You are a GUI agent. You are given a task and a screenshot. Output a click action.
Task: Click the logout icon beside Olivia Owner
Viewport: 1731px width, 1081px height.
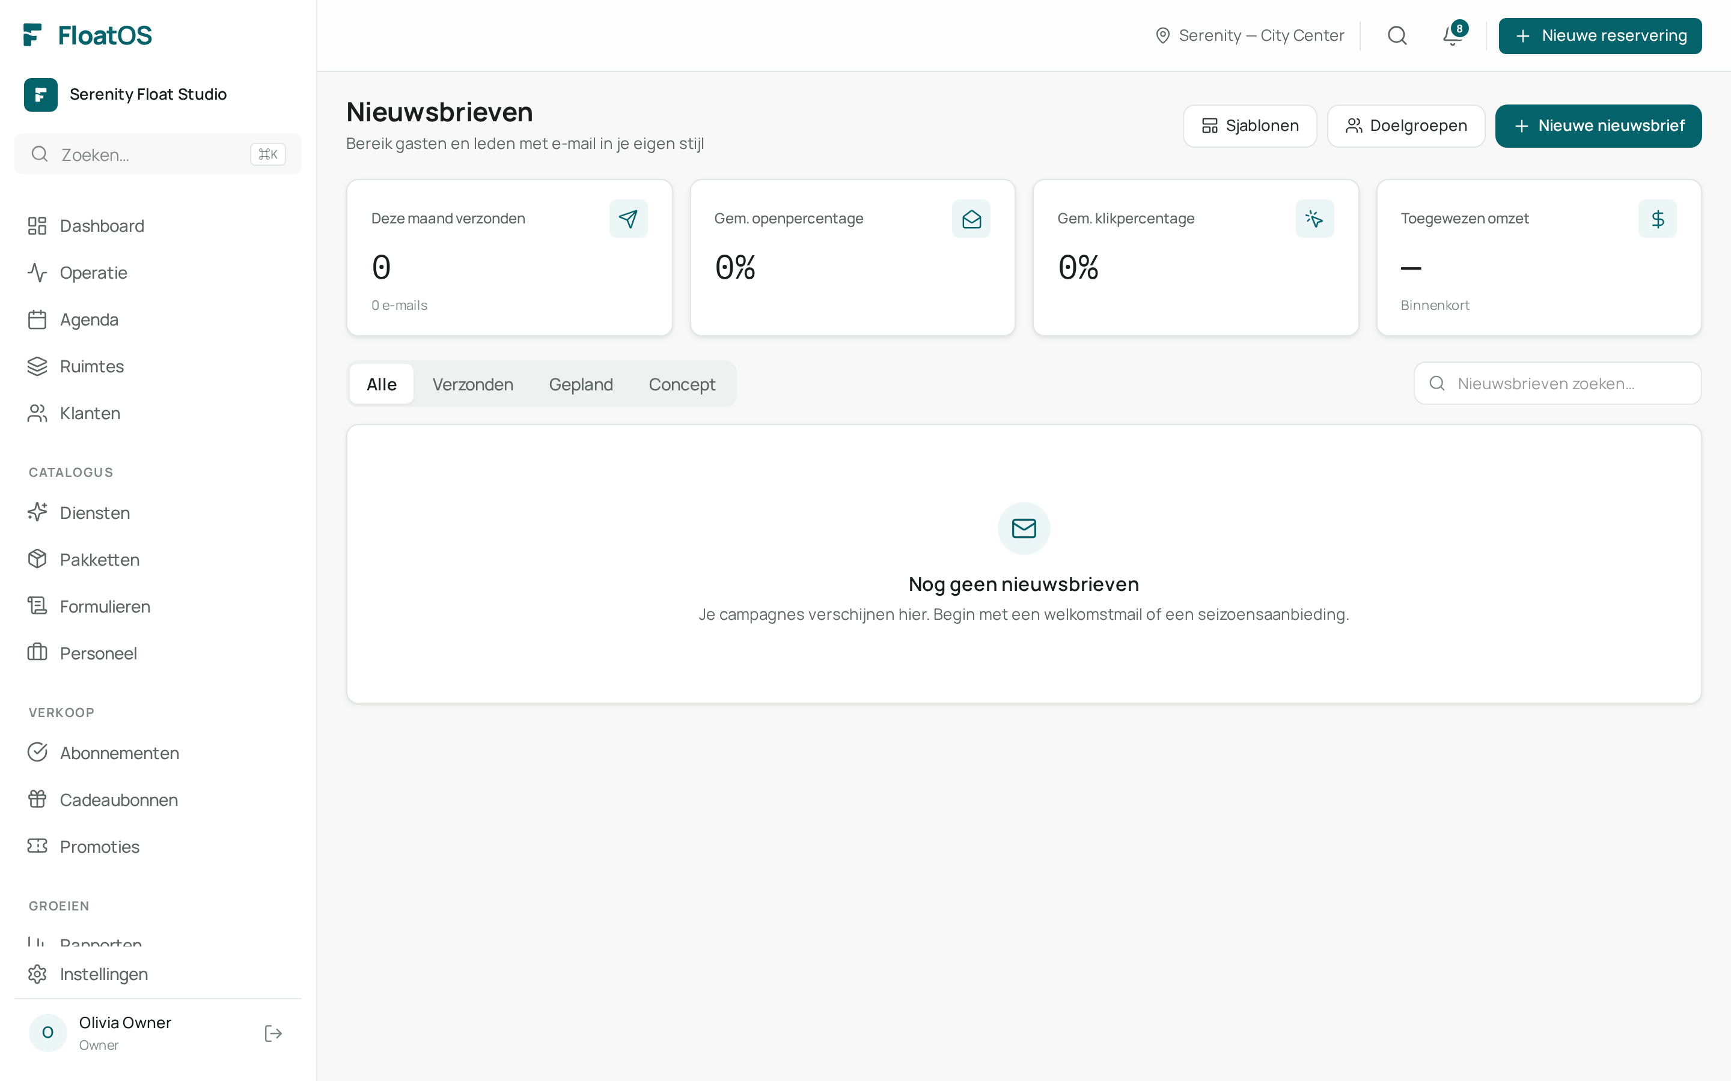click(273, 1033)
